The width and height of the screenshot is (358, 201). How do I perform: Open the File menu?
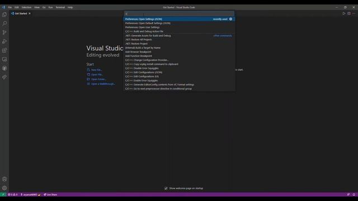point(10,7)
